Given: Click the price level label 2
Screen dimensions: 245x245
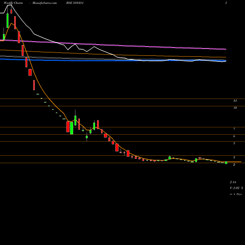Looking at the screenshot, I should point(234,165).
